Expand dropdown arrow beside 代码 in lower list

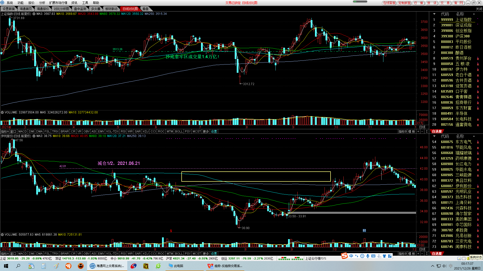click(x=434, y=136)
